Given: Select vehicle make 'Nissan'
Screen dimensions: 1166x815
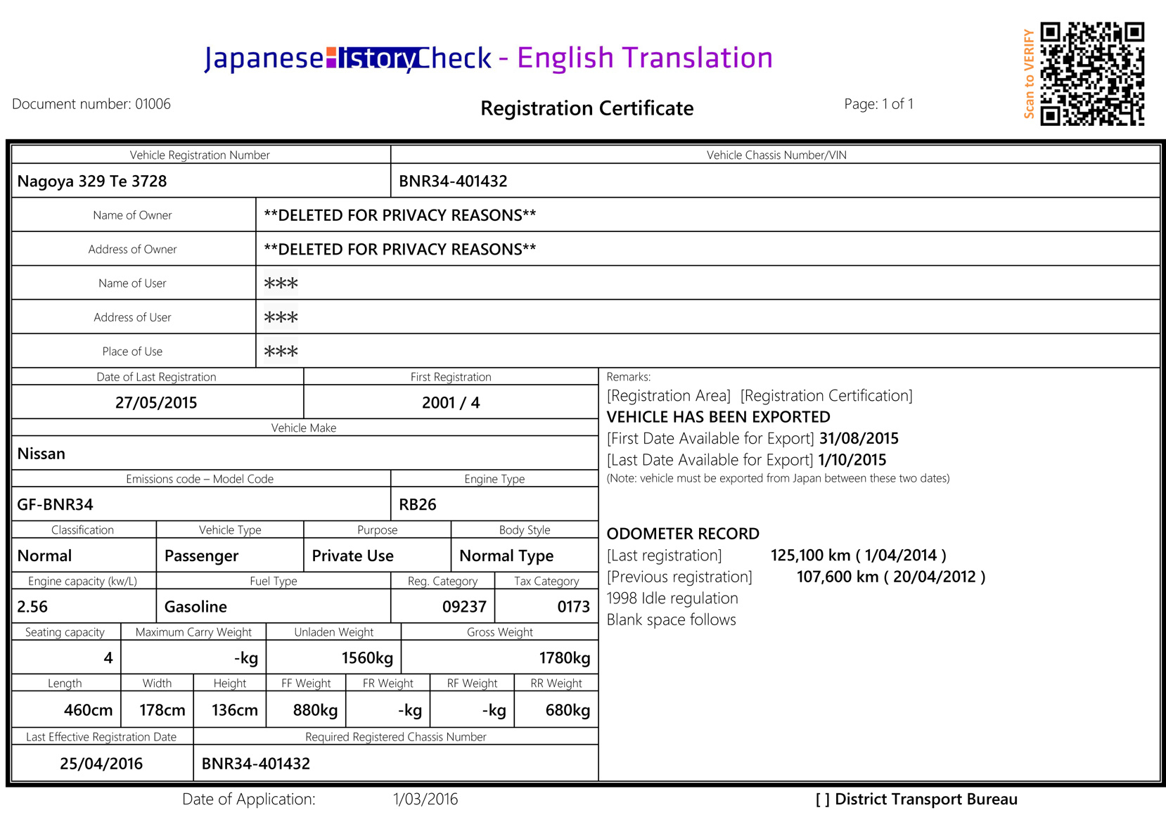Looking at the screenshot, I should click(41, 454).
